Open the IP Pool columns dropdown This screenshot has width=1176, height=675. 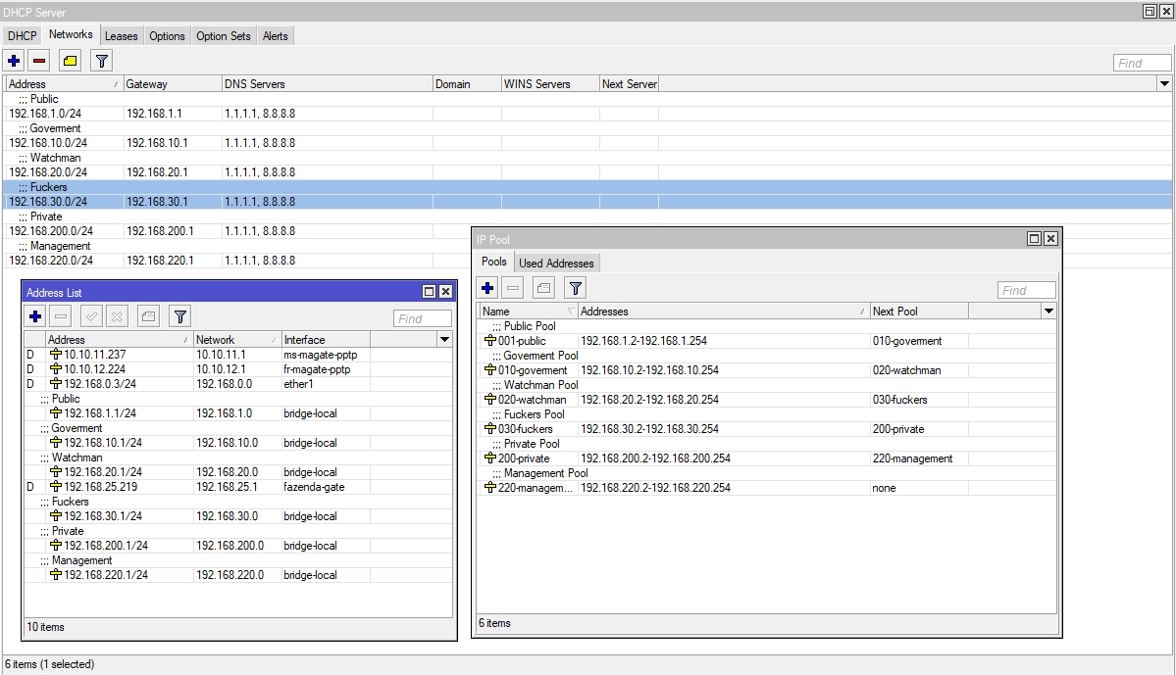click(x=1048, y=311)
